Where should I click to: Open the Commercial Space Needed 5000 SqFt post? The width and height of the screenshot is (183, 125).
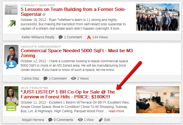(x=77, y=53)
